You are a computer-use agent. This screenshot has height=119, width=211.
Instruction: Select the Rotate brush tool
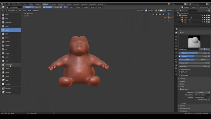11,76
